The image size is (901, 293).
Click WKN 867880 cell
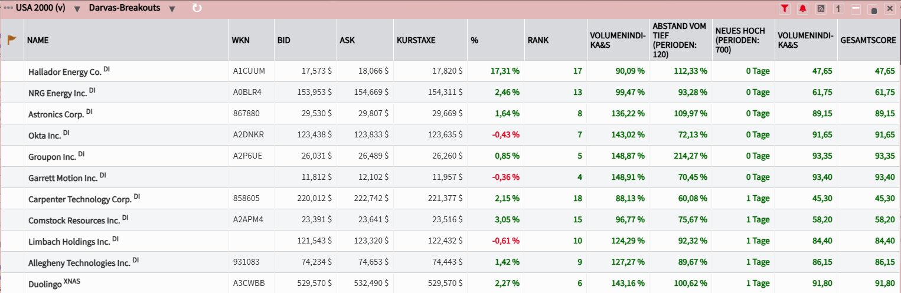click(246, 114)
